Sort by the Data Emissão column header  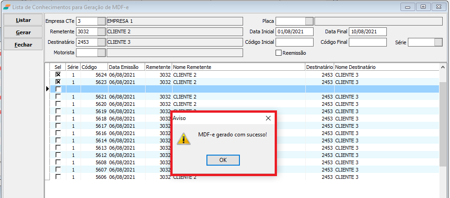(126, 67)
